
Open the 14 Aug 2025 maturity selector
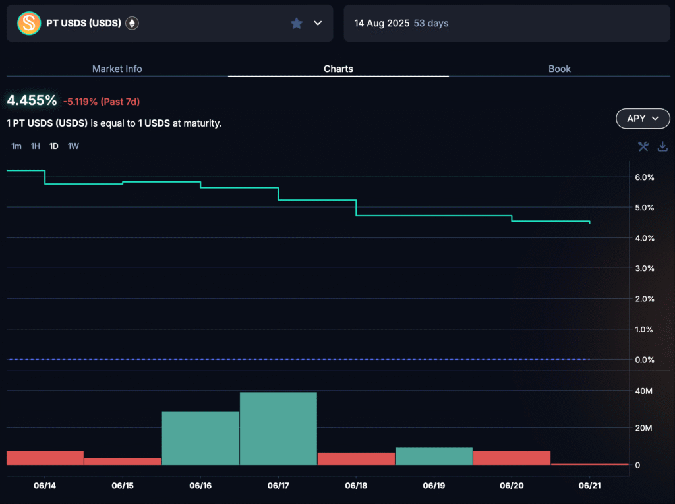[507, 23]
